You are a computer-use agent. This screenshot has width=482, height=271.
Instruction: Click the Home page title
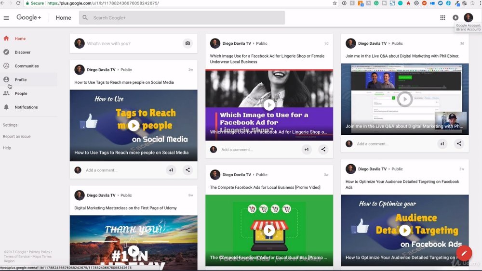[63, 18]
